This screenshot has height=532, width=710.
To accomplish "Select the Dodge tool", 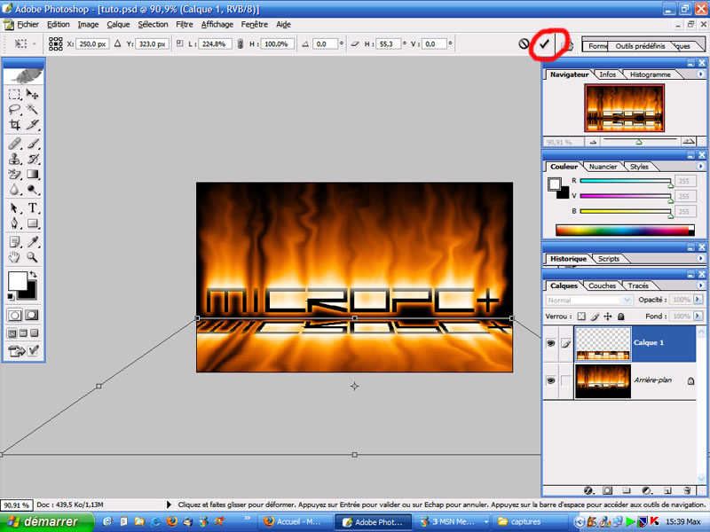I will pos(32,190).
